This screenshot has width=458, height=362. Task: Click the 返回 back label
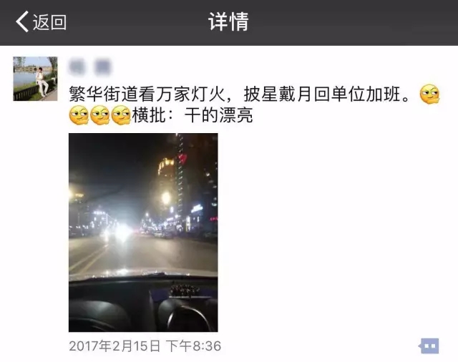[49, 22]
